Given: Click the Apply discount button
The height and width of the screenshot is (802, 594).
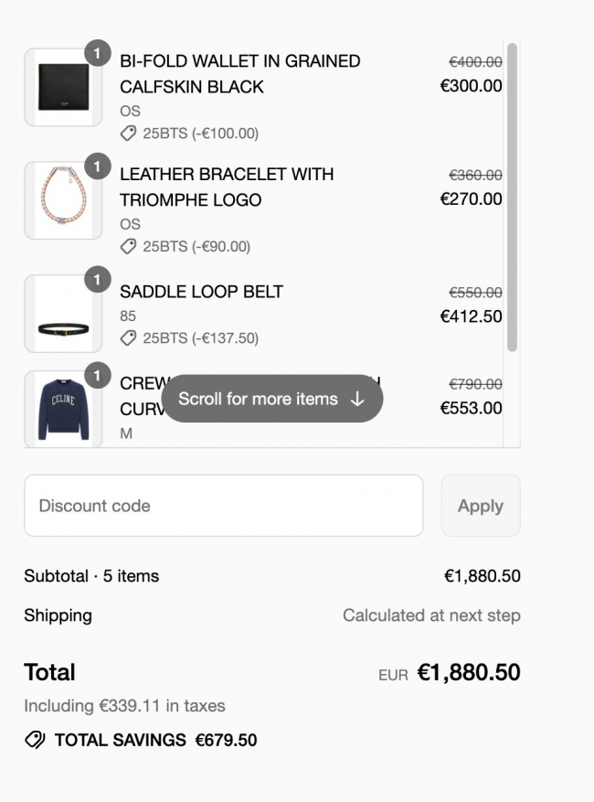Looking at the screenshot, I should [481, 506].
